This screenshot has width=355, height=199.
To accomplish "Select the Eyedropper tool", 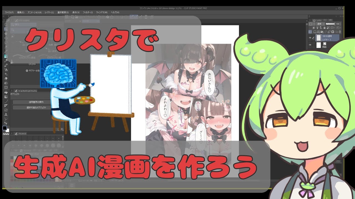I will pos(6,51).
